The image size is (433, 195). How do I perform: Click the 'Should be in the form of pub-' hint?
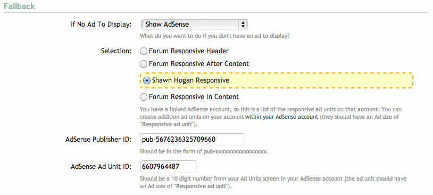tap(204, 152)
